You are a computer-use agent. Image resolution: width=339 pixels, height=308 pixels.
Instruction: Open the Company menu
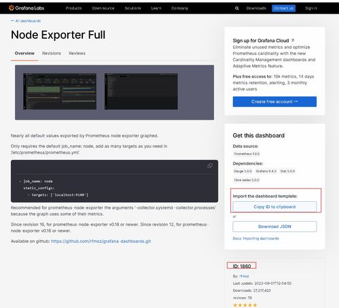coord(179,8)
